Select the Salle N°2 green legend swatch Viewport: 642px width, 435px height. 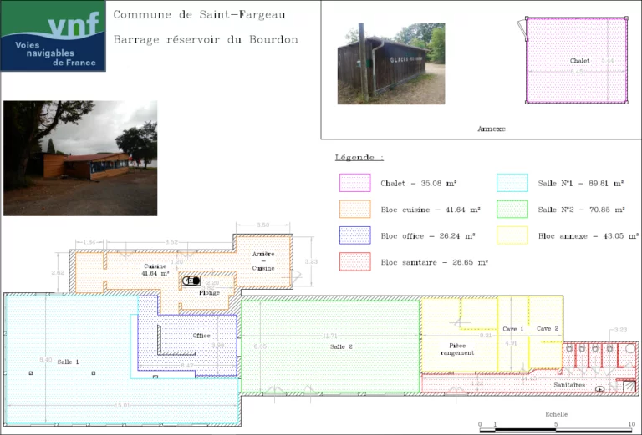click(512, 210)
